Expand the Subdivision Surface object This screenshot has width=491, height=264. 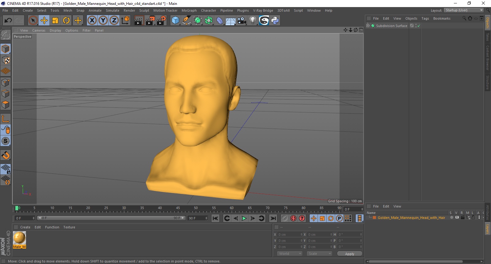tap(368, 26)
